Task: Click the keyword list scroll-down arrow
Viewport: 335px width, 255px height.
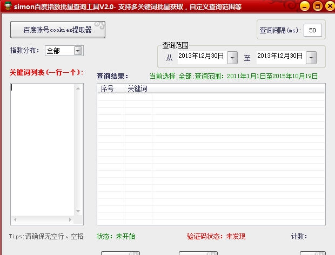Action: coord(78,211)
